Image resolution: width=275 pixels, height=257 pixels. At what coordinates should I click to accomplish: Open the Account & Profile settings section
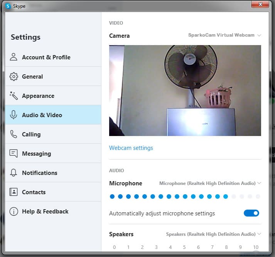[53, 57]
